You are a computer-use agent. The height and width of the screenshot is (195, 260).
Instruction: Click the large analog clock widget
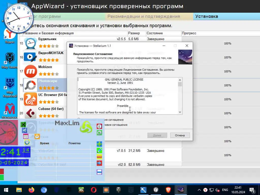pos(19,18)
